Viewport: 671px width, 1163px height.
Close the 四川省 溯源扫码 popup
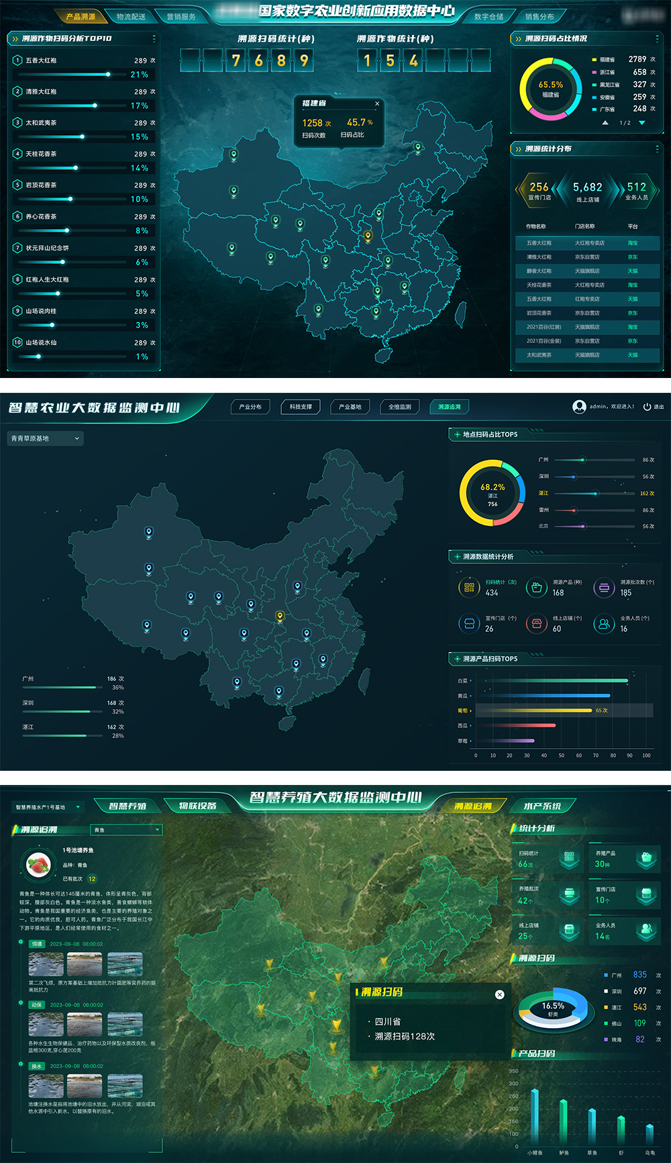(499, 994)
